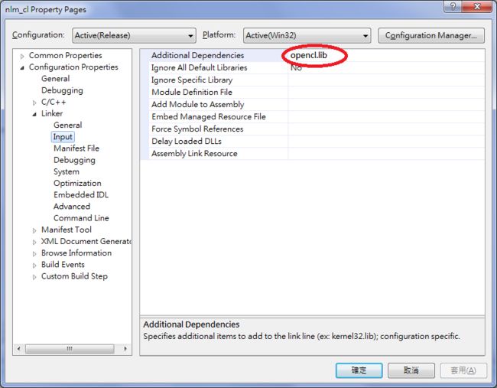
Task: Collapse the Linker node
Action: (34, 114)
